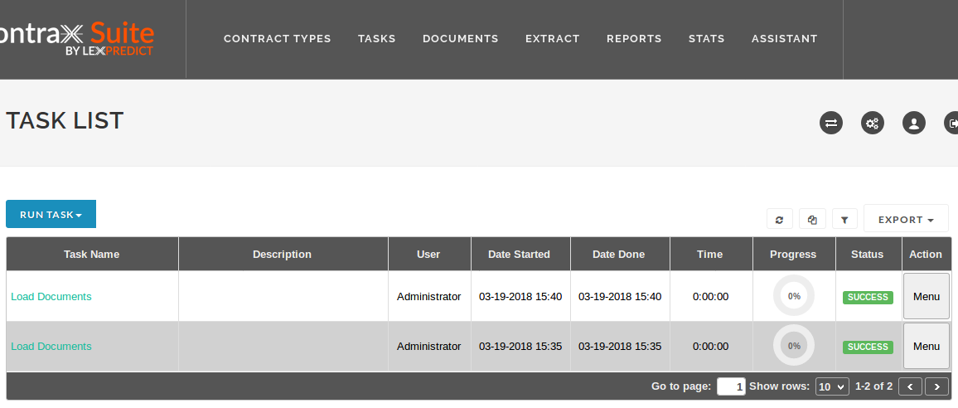
Task: Sort by Progress column header
Action: pos(793,254)
